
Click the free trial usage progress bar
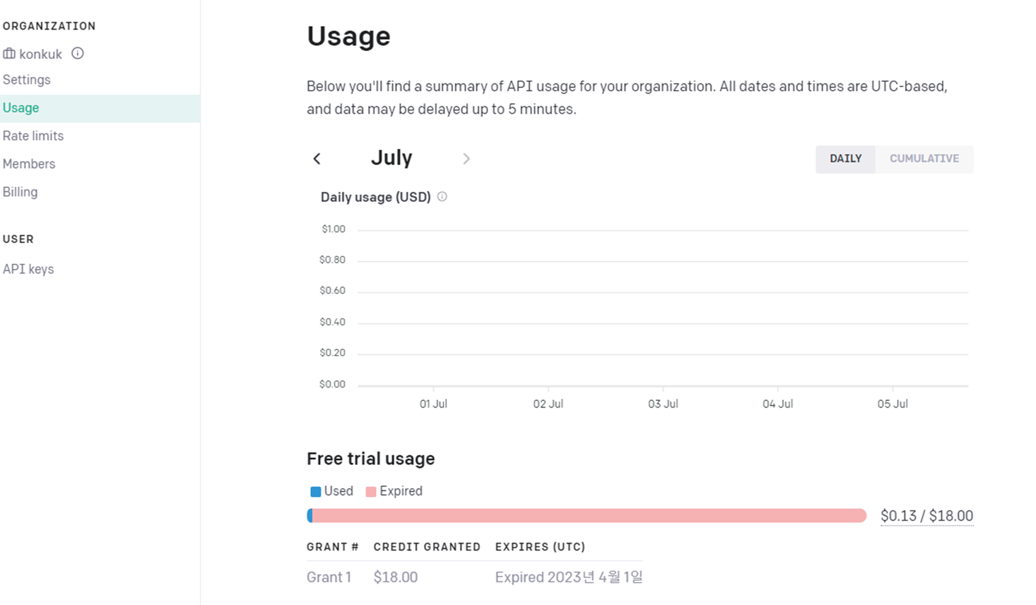point(586,516)
